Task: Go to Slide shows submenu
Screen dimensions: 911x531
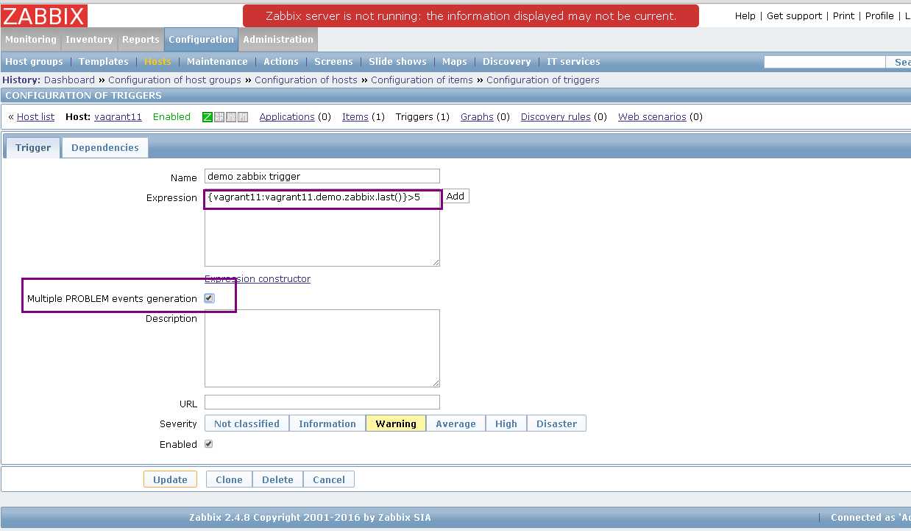Action: click(397, 62)
